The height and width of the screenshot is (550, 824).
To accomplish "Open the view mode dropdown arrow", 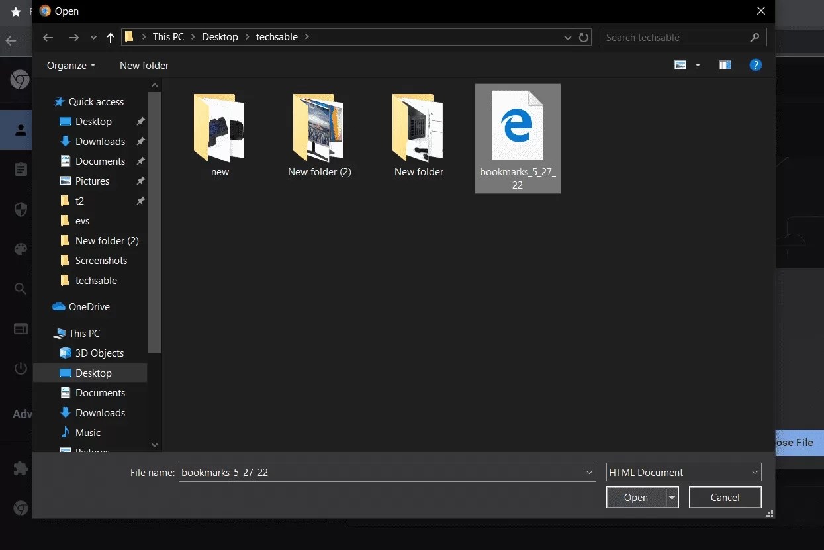I will coord(698,65).
